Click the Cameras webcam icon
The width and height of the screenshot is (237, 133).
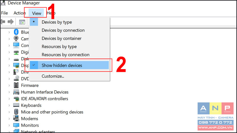click(16, 39)
